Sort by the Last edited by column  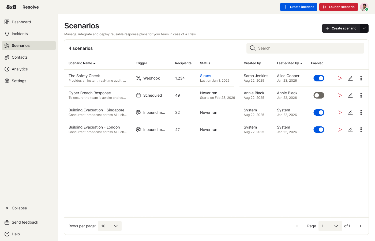(290, 63)
